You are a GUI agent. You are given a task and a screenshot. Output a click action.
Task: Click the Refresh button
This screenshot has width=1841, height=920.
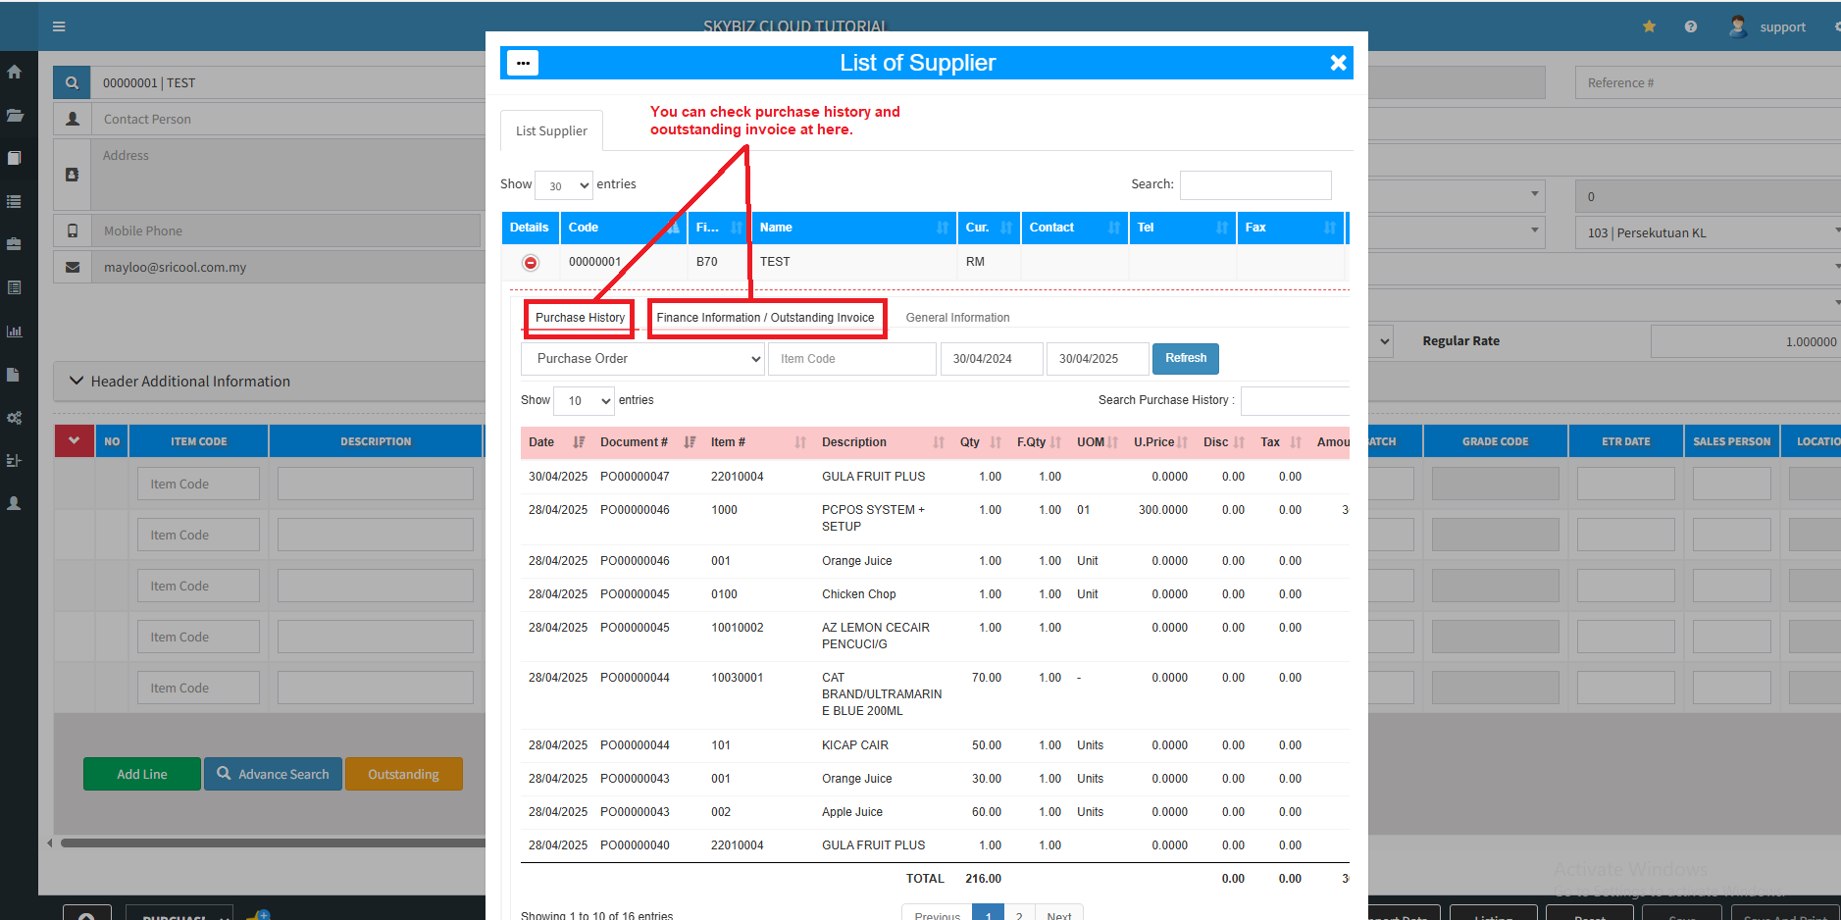(1185, 359)
